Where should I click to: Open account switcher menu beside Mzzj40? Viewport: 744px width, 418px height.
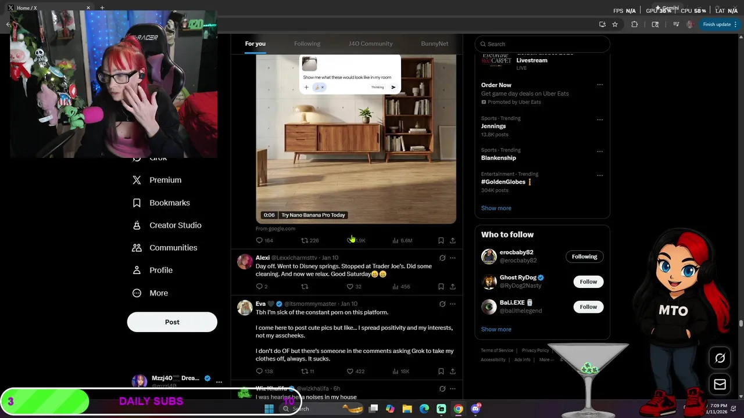pyautogui.click(x=219, y=382)
